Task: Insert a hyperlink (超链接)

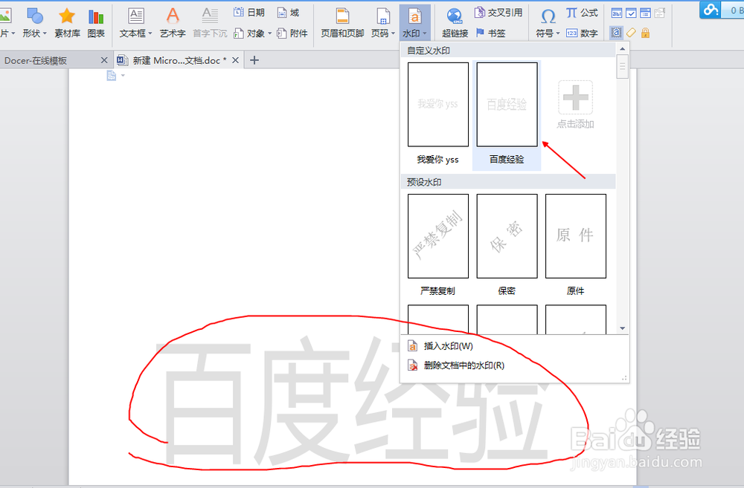Action: [455, 23]
